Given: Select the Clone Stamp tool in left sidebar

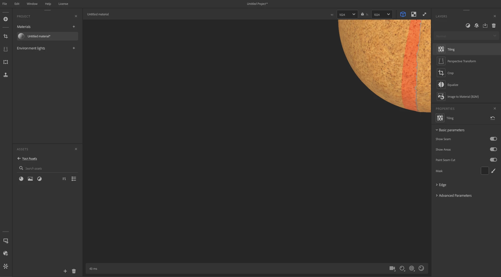Looking at the screenshot, I should 6,75.
